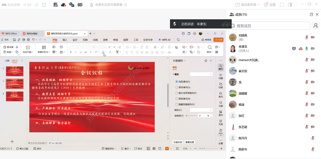Click 重置背景 reset background button
This screenshot has width=321, height=159.
[x=189, y=142]
